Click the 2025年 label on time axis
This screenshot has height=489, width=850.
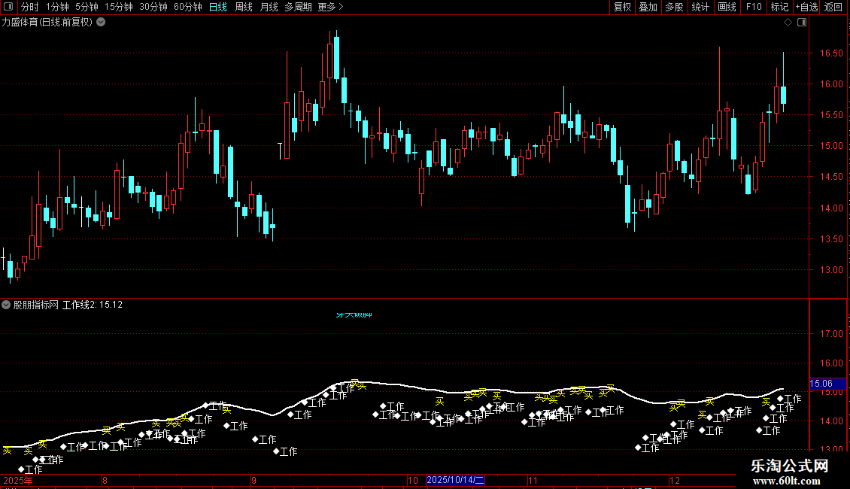18,480
